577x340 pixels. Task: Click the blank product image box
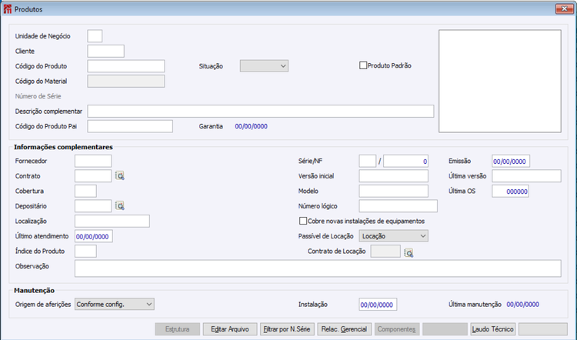[500, 81]
